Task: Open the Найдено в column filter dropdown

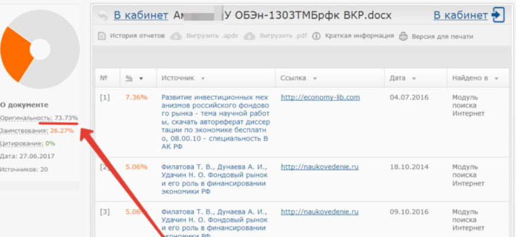Action: click(496, 78)
